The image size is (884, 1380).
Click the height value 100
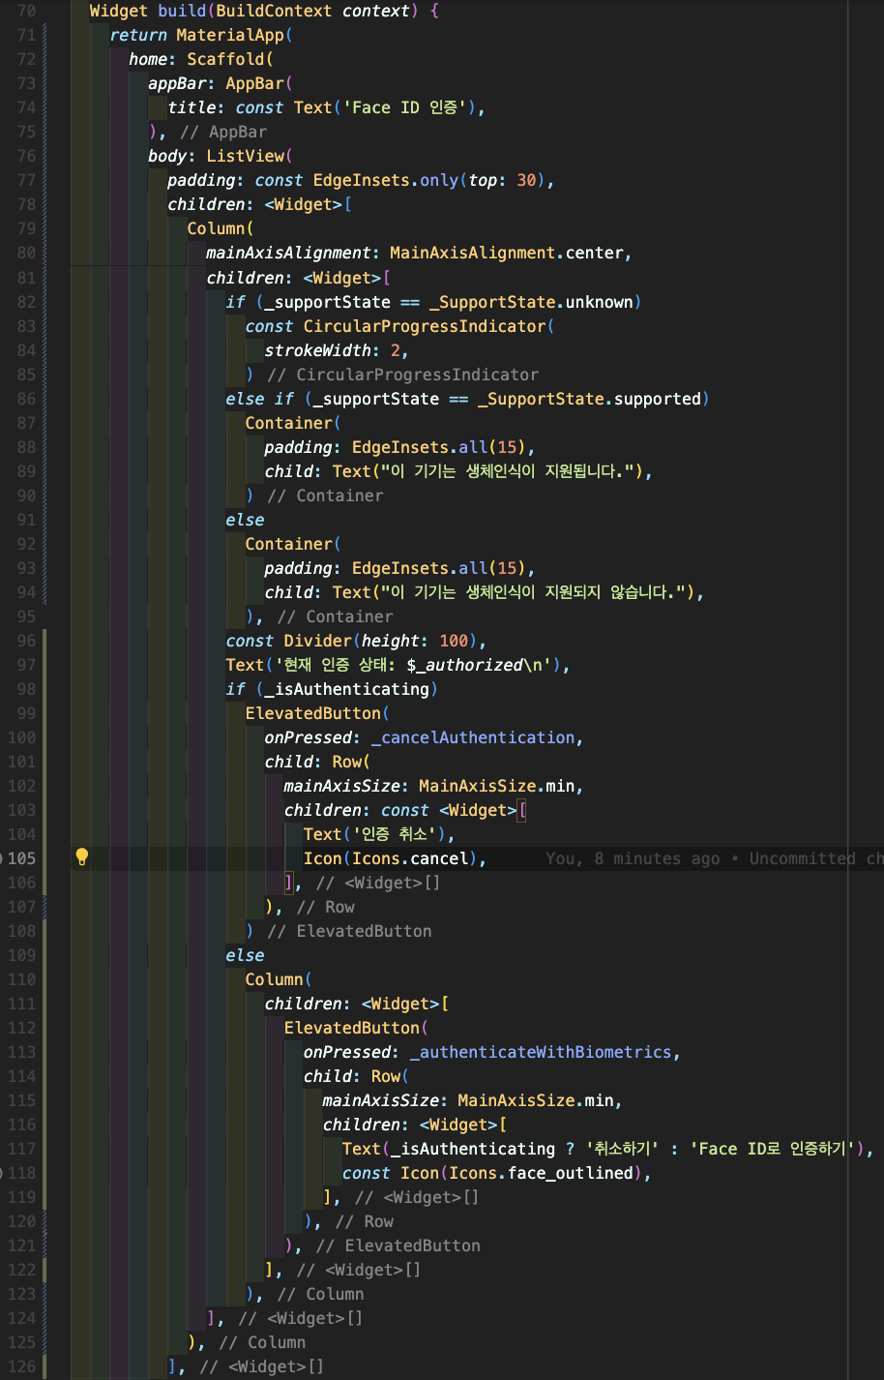454,641
